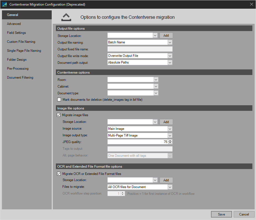Viewport: 256px width, 220px height.
Task: Uncheck Migrate OCR or Extended File Format files
Action: coord(59,174)
